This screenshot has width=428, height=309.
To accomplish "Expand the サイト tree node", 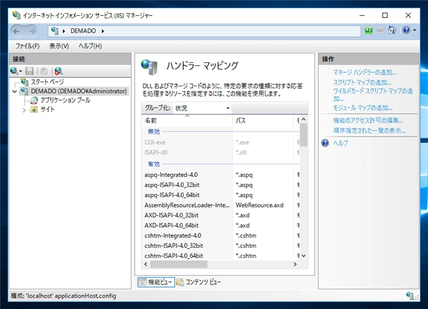I will pos(24,110).
